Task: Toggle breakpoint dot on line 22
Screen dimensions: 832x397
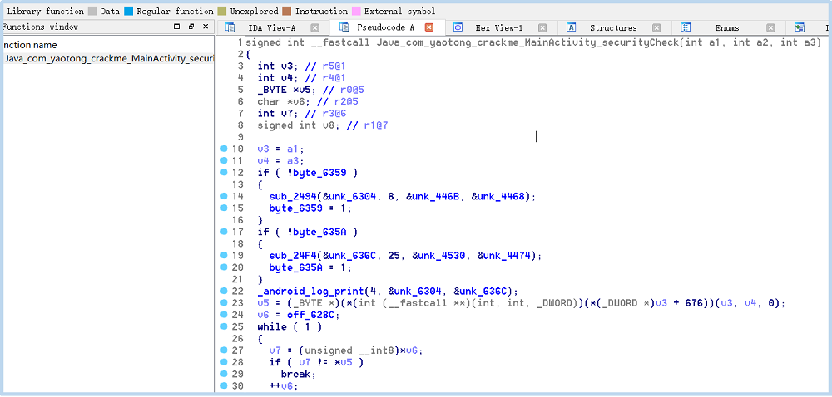Action: point(224,292)
